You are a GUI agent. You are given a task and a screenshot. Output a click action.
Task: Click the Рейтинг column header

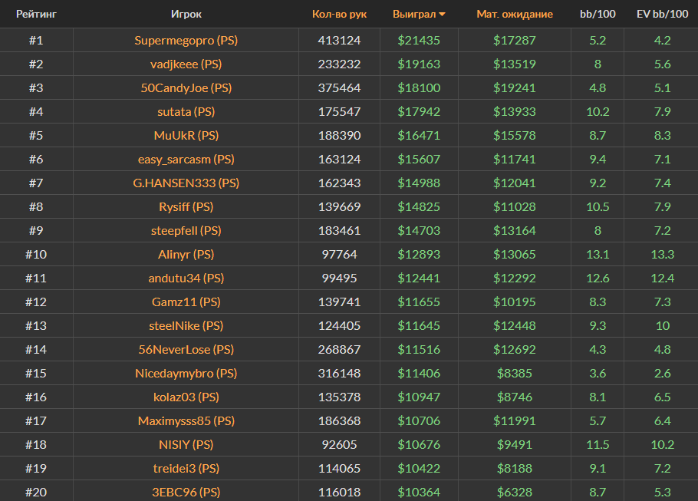[x=36, y=14]
